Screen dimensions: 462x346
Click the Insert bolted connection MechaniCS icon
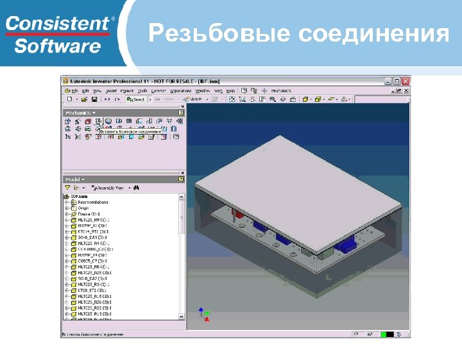(98, 121)
